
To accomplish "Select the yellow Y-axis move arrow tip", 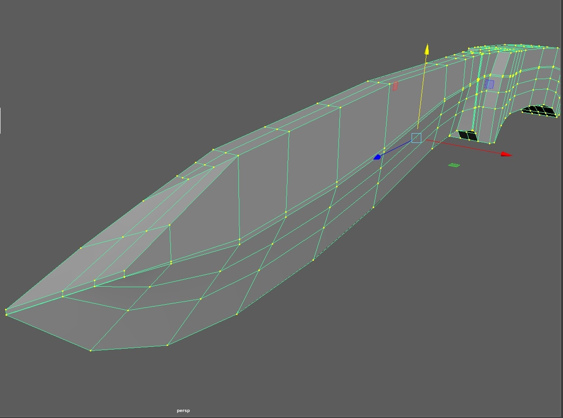I will [x=426, y=50].
